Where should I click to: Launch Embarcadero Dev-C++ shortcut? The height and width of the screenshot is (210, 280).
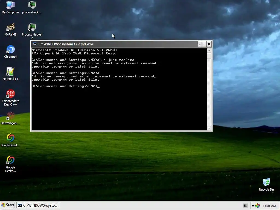click(10, 98)
